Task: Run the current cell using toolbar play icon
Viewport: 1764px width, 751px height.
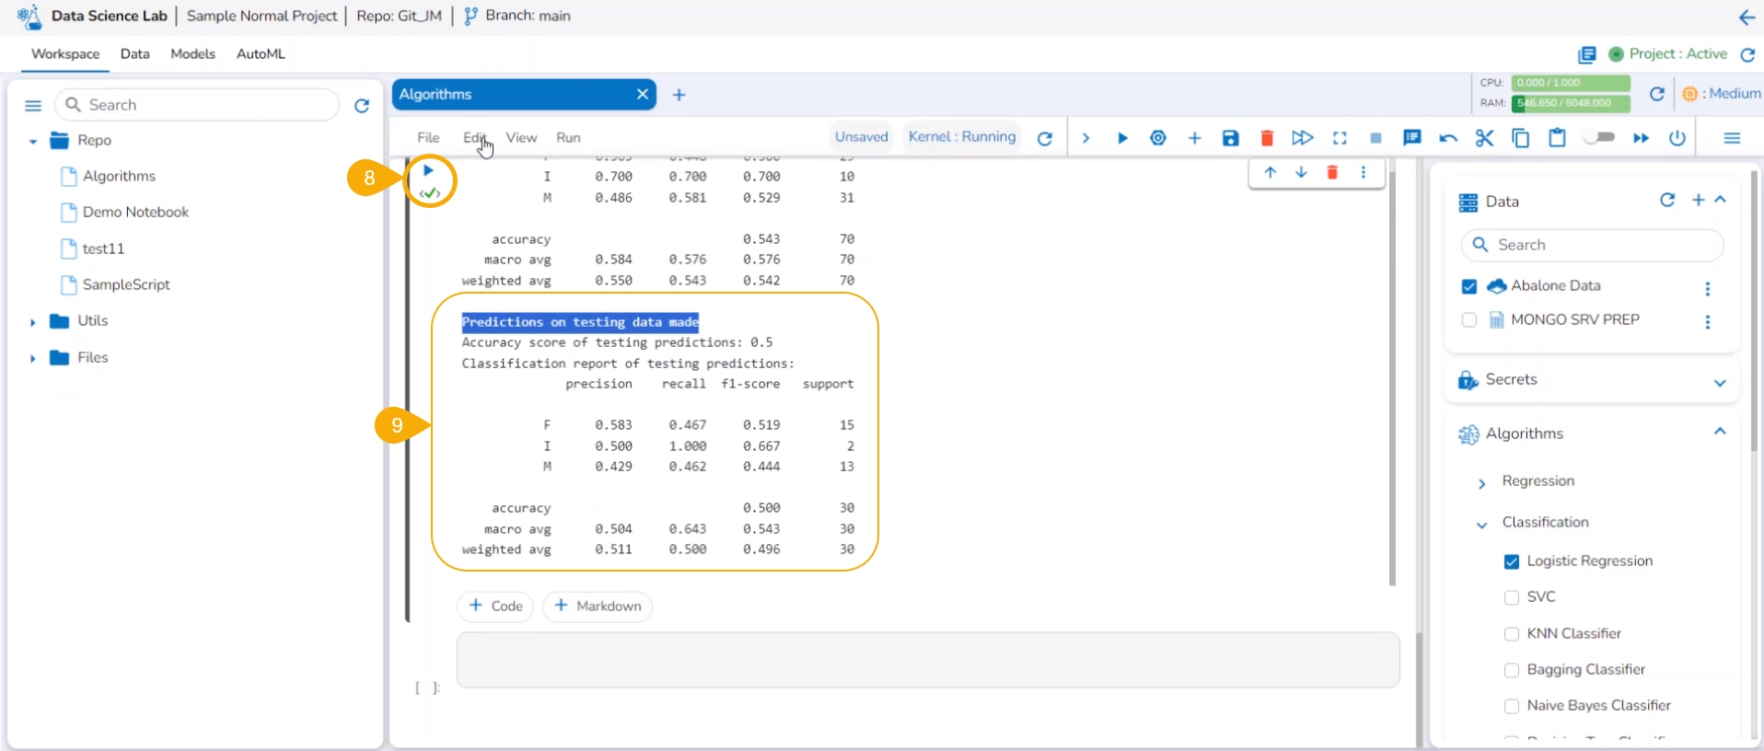Action: 1121,138
